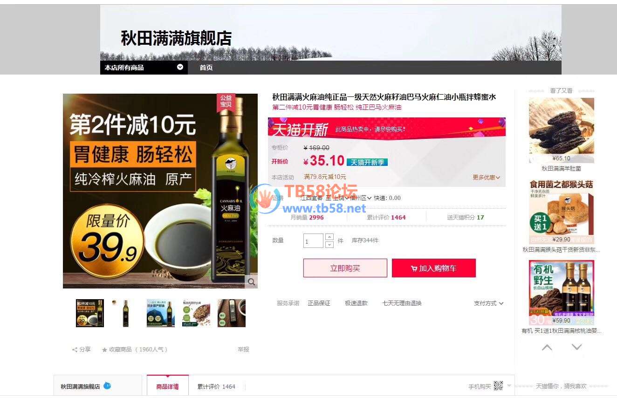617x398 pixels.
Task: Select fifth thumbnail showing bottle lying down
Action: click(x=232, y=313)
